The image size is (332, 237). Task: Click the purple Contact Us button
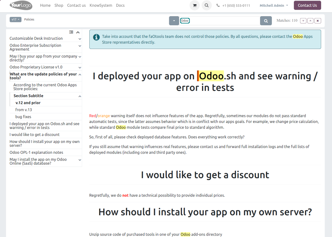point(307,6)
